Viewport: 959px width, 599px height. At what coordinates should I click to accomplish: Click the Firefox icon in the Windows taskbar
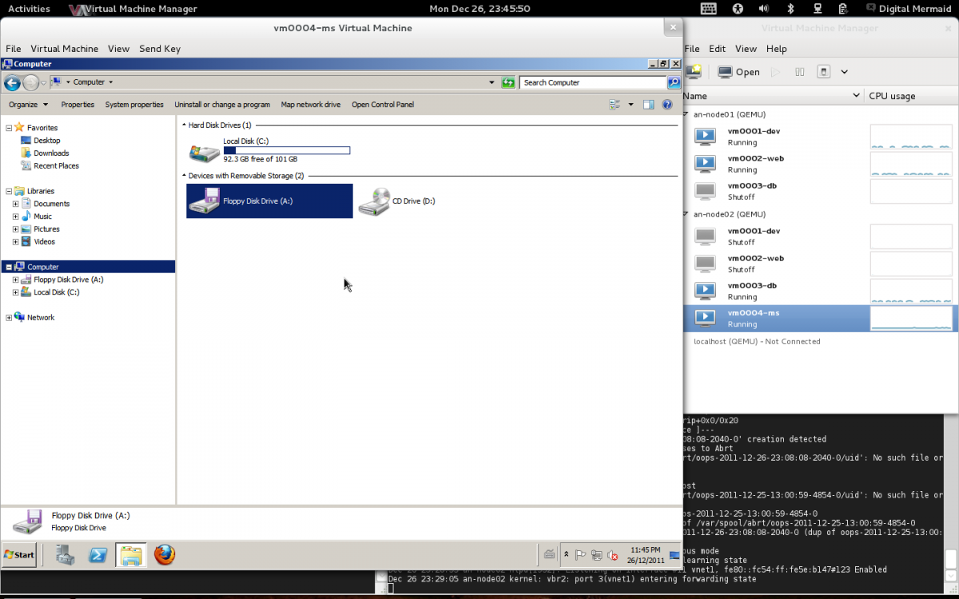coord(165,555)
